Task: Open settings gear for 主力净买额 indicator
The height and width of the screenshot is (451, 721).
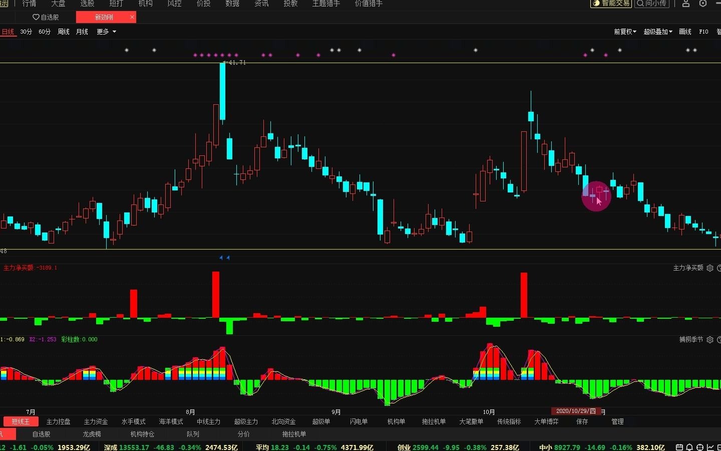Action: click(x=709, y=268)
